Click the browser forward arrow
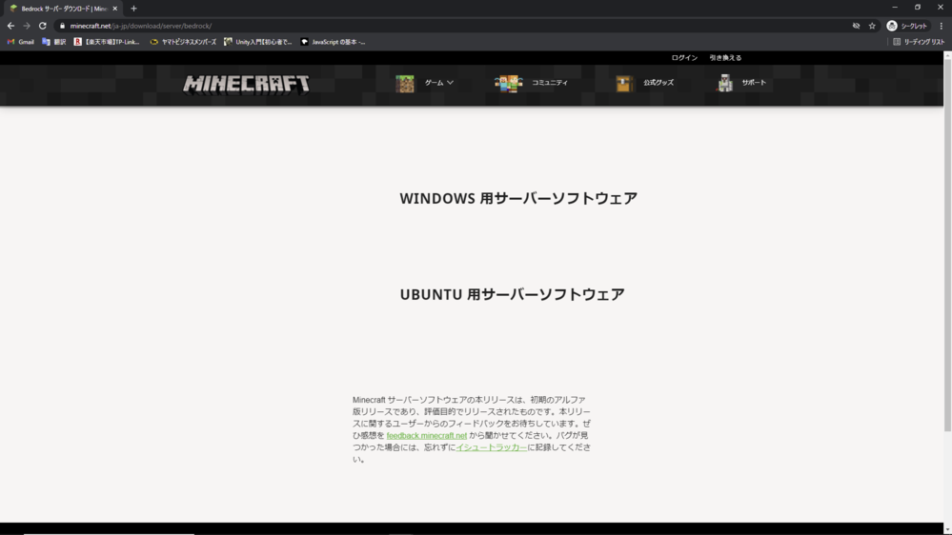The image size is (952, 535). pos(26,26)
